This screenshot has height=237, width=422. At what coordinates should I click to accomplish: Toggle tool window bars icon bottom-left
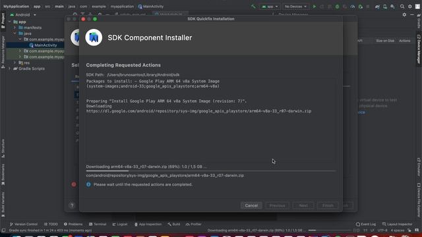pyautogui.click(x=3, y=230)
